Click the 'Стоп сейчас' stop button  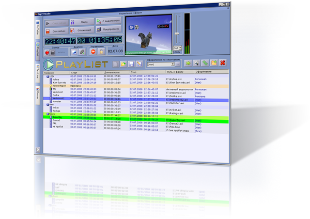click(x=57, y=31)
